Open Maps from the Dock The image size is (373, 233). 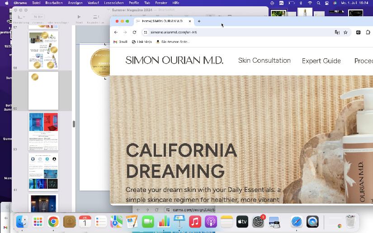[x=116, y=222]
